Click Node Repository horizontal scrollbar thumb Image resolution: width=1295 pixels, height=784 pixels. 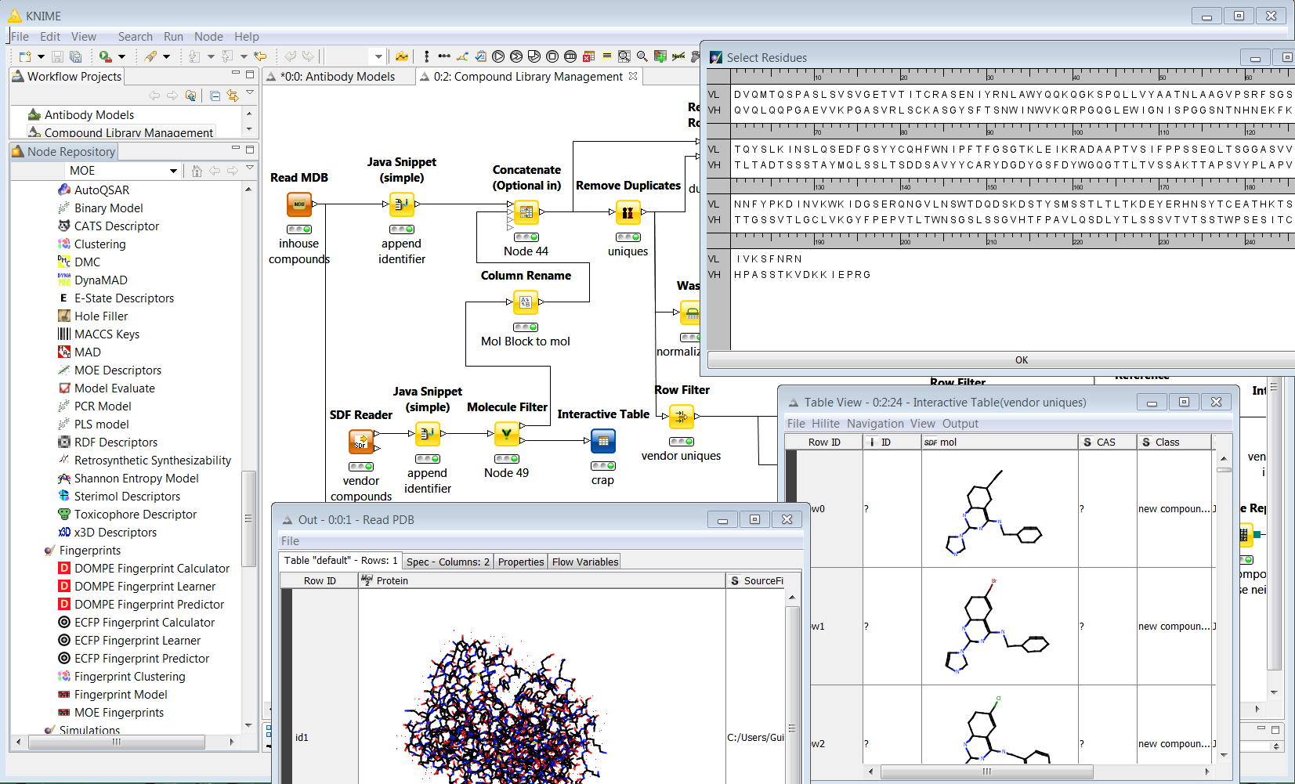(x=117, y=742)
